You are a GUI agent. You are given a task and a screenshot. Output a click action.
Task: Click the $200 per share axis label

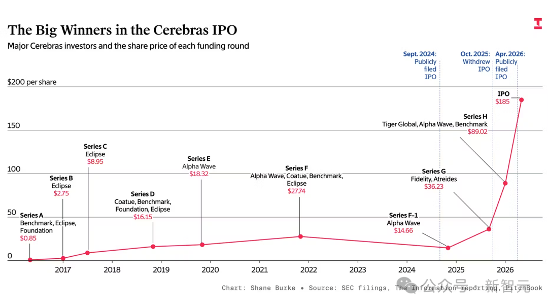pyautogui.click(x=32, y=82)
